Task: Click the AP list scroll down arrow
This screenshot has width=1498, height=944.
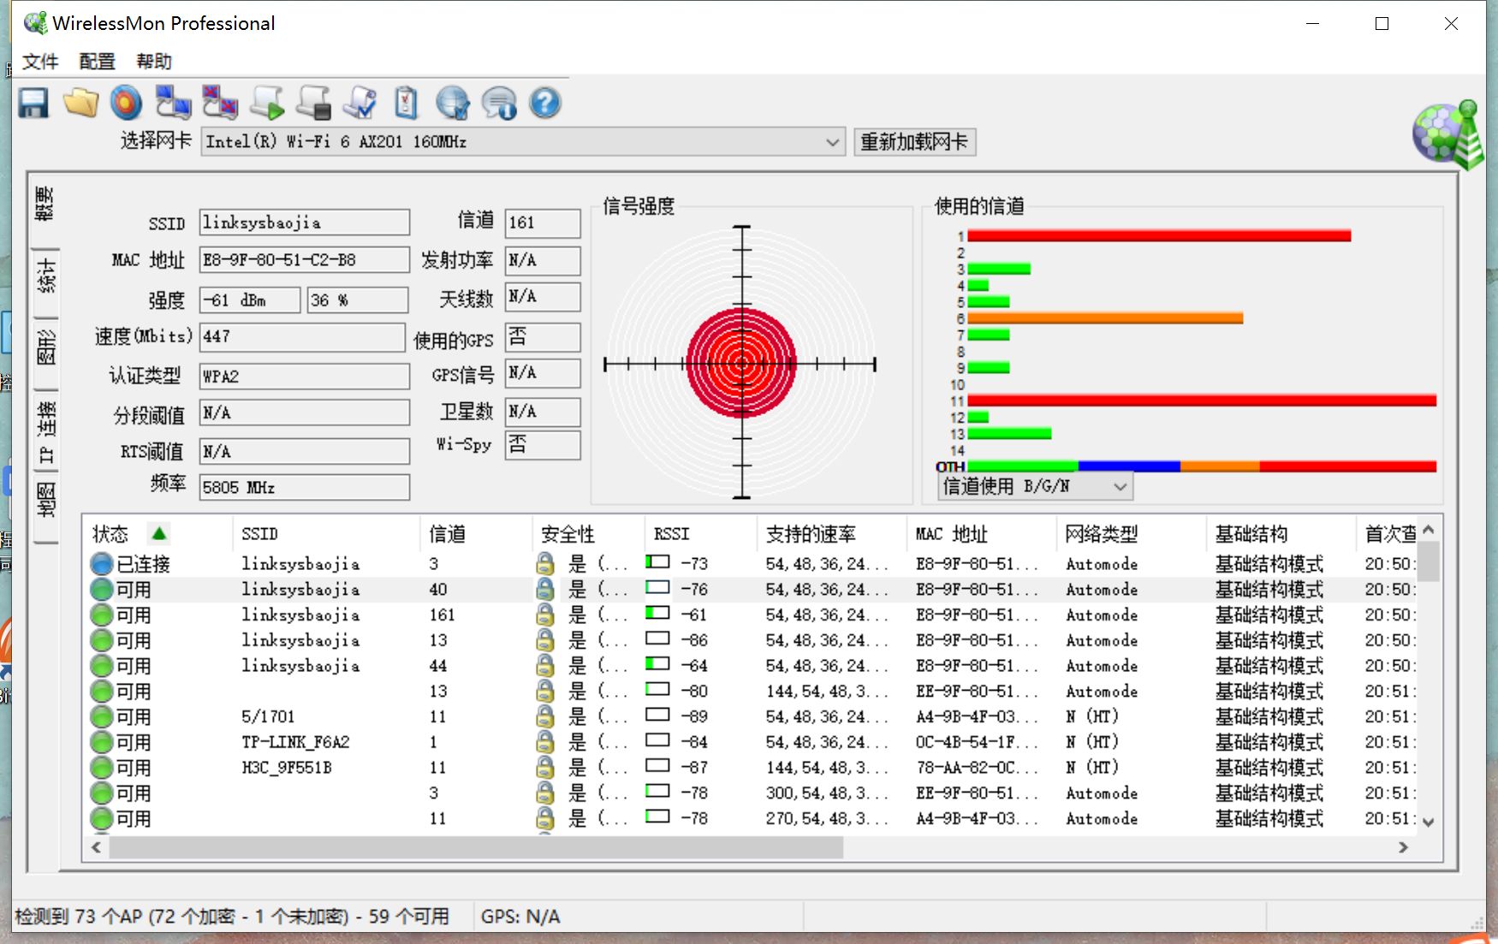Action: [x=1428, y=822]
